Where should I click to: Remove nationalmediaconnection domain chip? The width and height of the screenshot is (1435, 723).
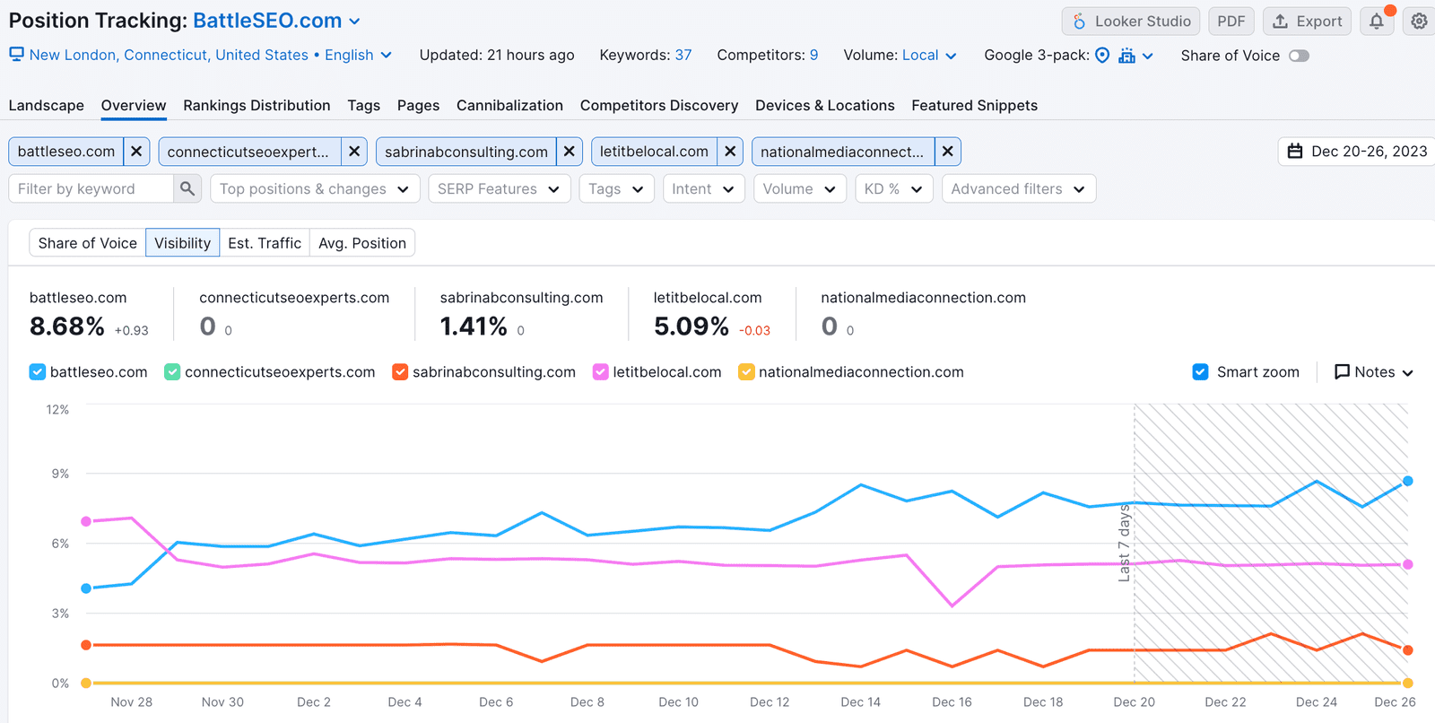[x=947, y=152]
